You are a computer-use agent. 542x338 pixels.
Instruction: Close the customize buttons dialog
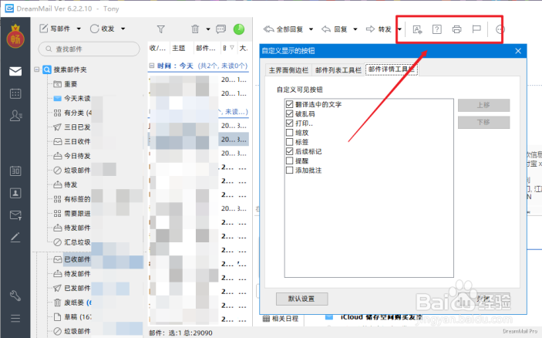[x=518, y=51]
